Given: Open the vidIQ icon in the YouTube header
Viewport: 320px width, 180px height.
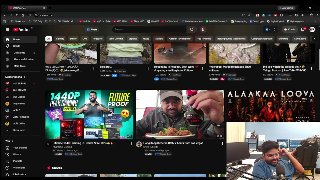Looking at the screenshot, I should 267,29.
